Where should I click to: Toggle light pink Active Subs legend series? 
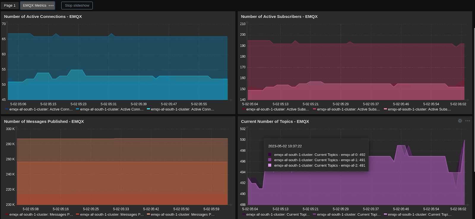click(417, 109)
